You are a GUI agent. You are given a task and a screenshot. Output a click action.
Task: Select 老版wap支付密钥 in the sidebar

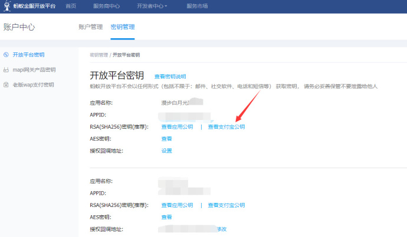(33, 85)
